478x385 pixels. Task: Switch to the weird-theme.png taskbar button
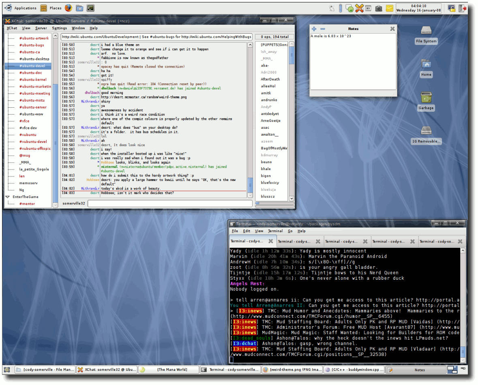(x=292, y=370)
